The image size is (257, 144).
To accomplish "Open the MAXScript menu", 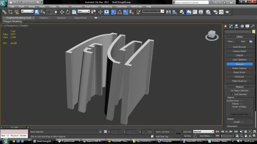I will coord(137,7).
